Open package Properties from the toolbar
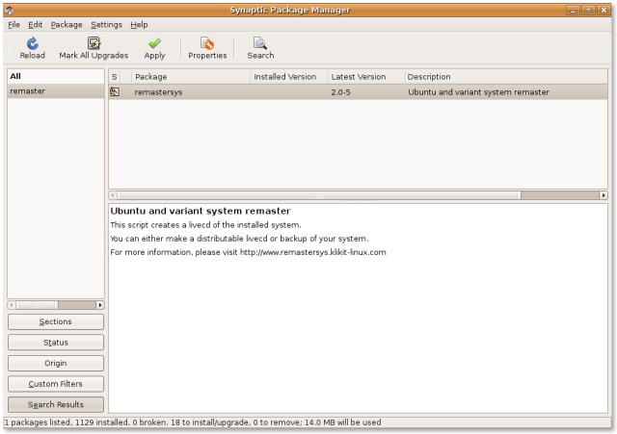Viewport: 617px width, 434px height. (207, 44)
